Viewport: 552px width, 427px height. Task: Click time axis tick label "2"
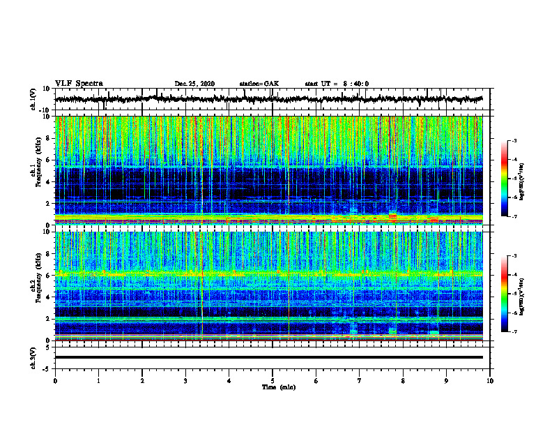tap(142, 381)
